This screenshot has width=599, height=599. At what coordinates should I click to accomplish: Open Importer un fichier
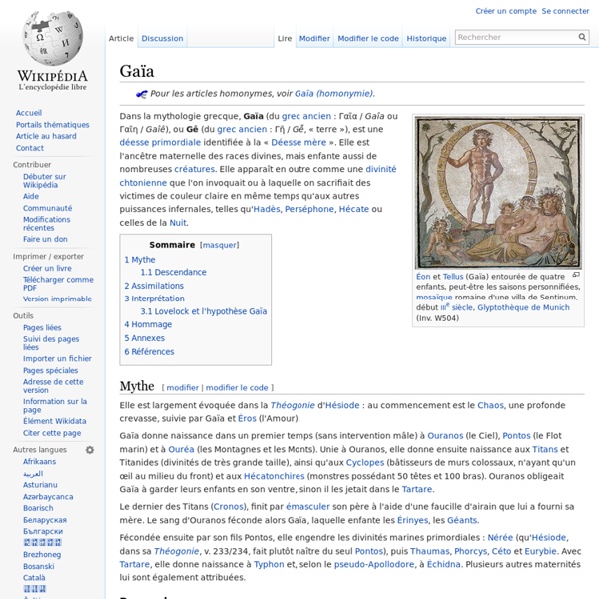(57, 358)
